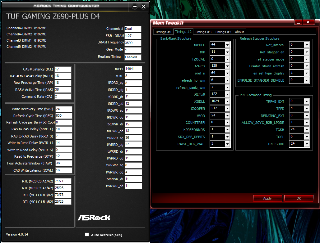This screenshot has height=243, width=320.
Task: Expand the TCSL dropdown
Action: (307, 137)
